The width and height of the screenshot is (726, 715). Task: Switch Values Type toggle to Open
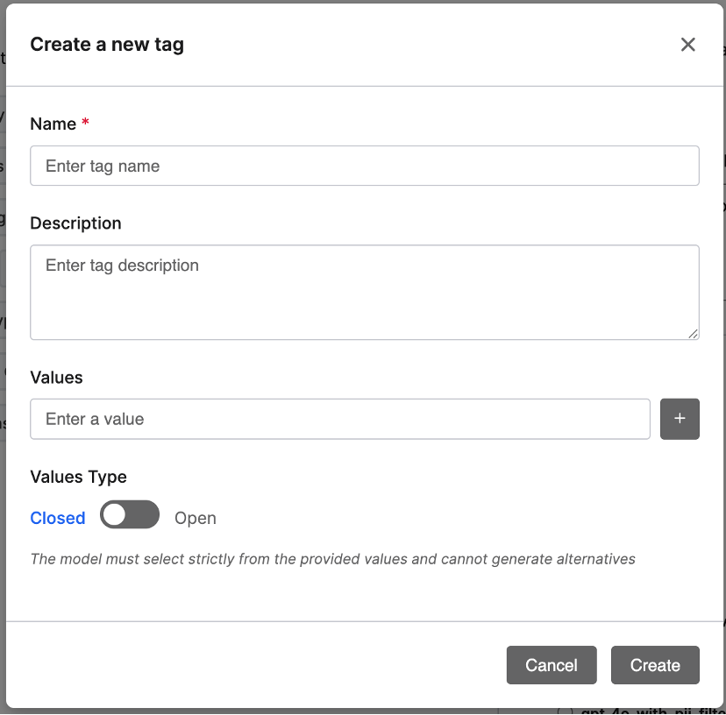(x=130, y=514)
